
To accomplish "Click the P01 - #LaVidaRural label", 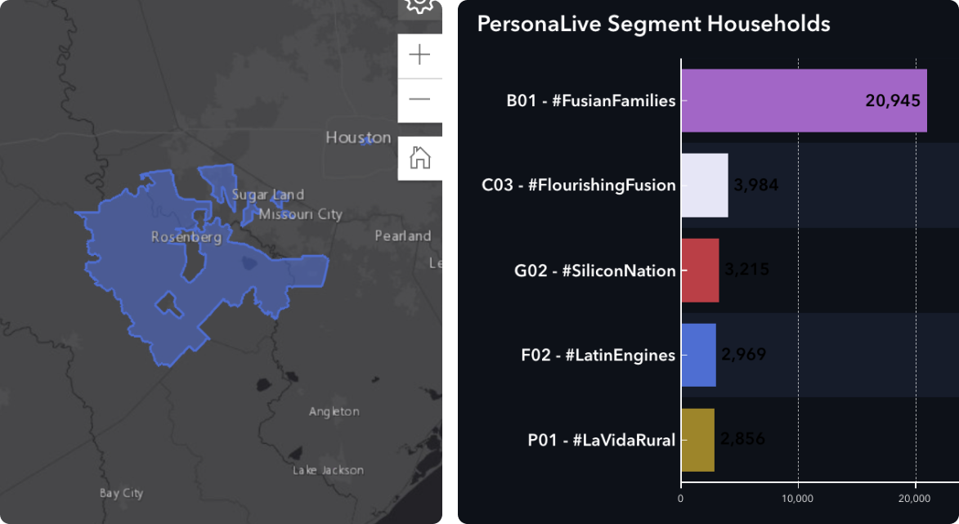I will click(601, 441).
